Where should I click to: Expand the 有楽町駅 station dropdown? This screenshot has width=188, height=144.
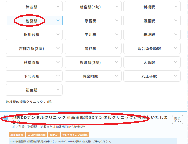click(93, 76)
